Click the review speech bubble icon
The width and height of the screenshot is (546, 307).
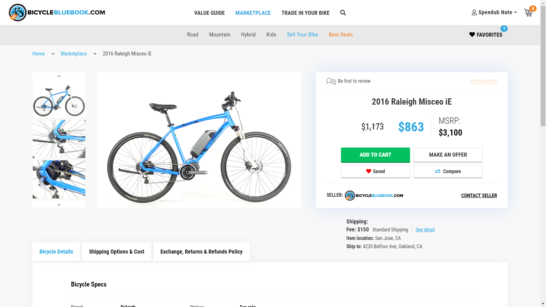click(331, 81)
